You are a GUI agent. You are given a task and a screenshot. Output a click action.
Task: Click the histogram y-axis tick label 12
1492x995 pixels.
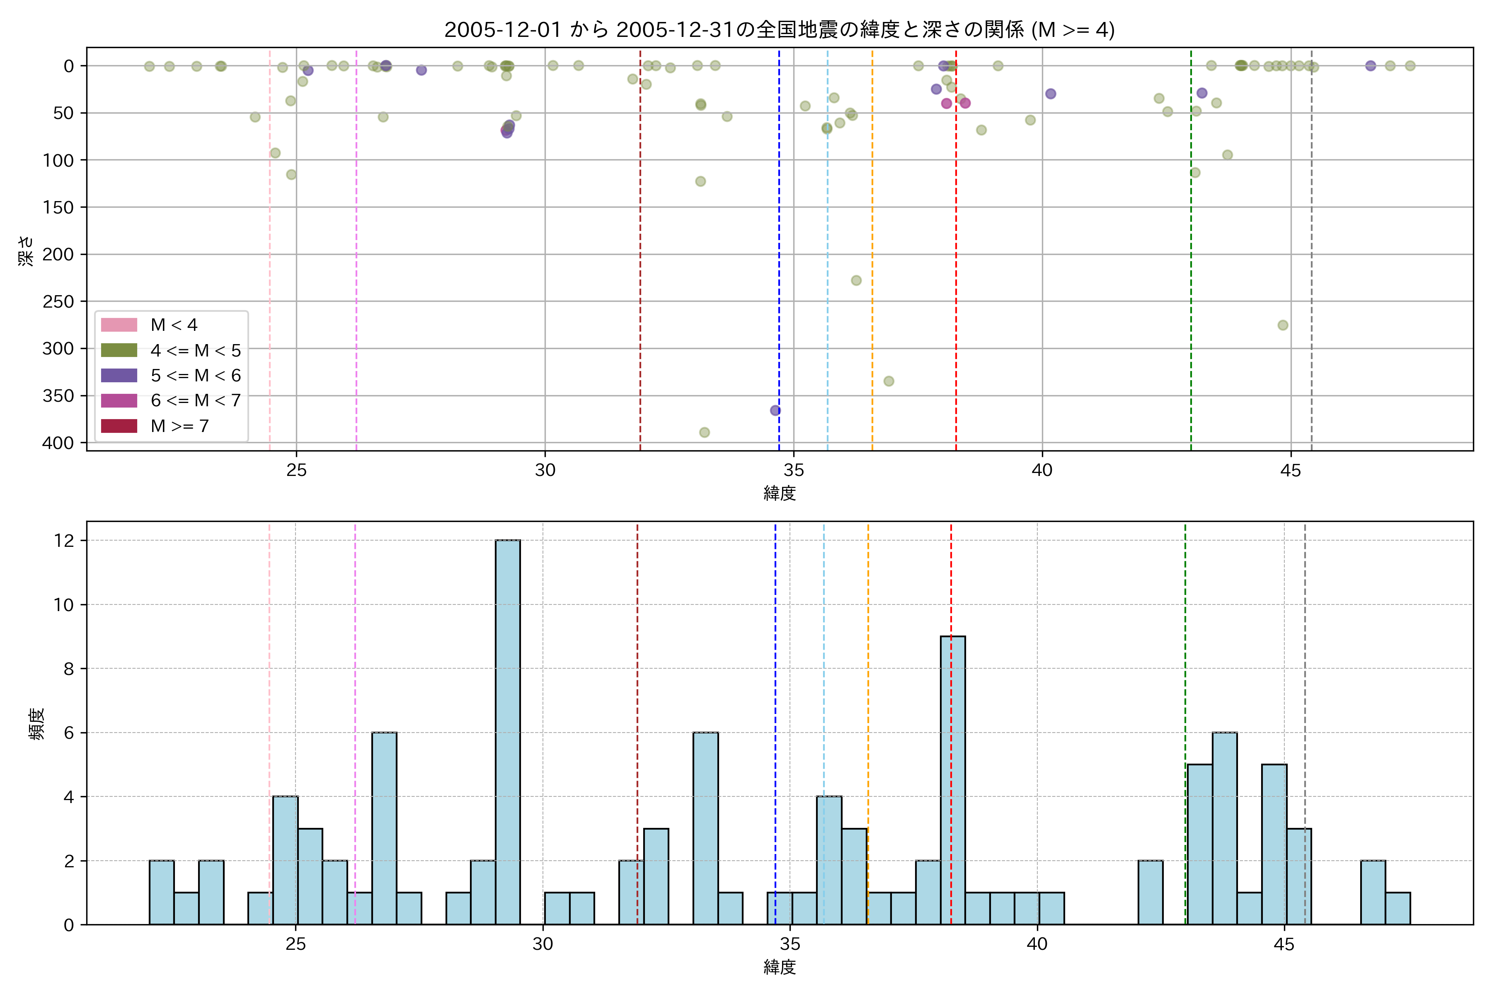[64, 541]
